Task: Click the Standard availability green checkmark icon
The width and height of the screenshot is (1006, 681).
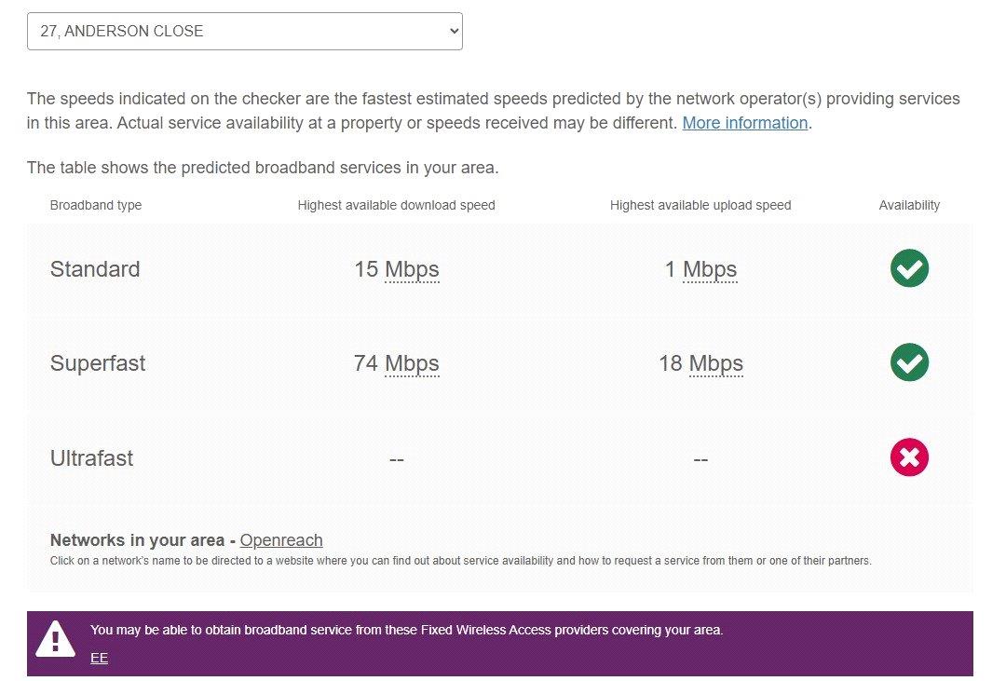Action: [909, 268]
